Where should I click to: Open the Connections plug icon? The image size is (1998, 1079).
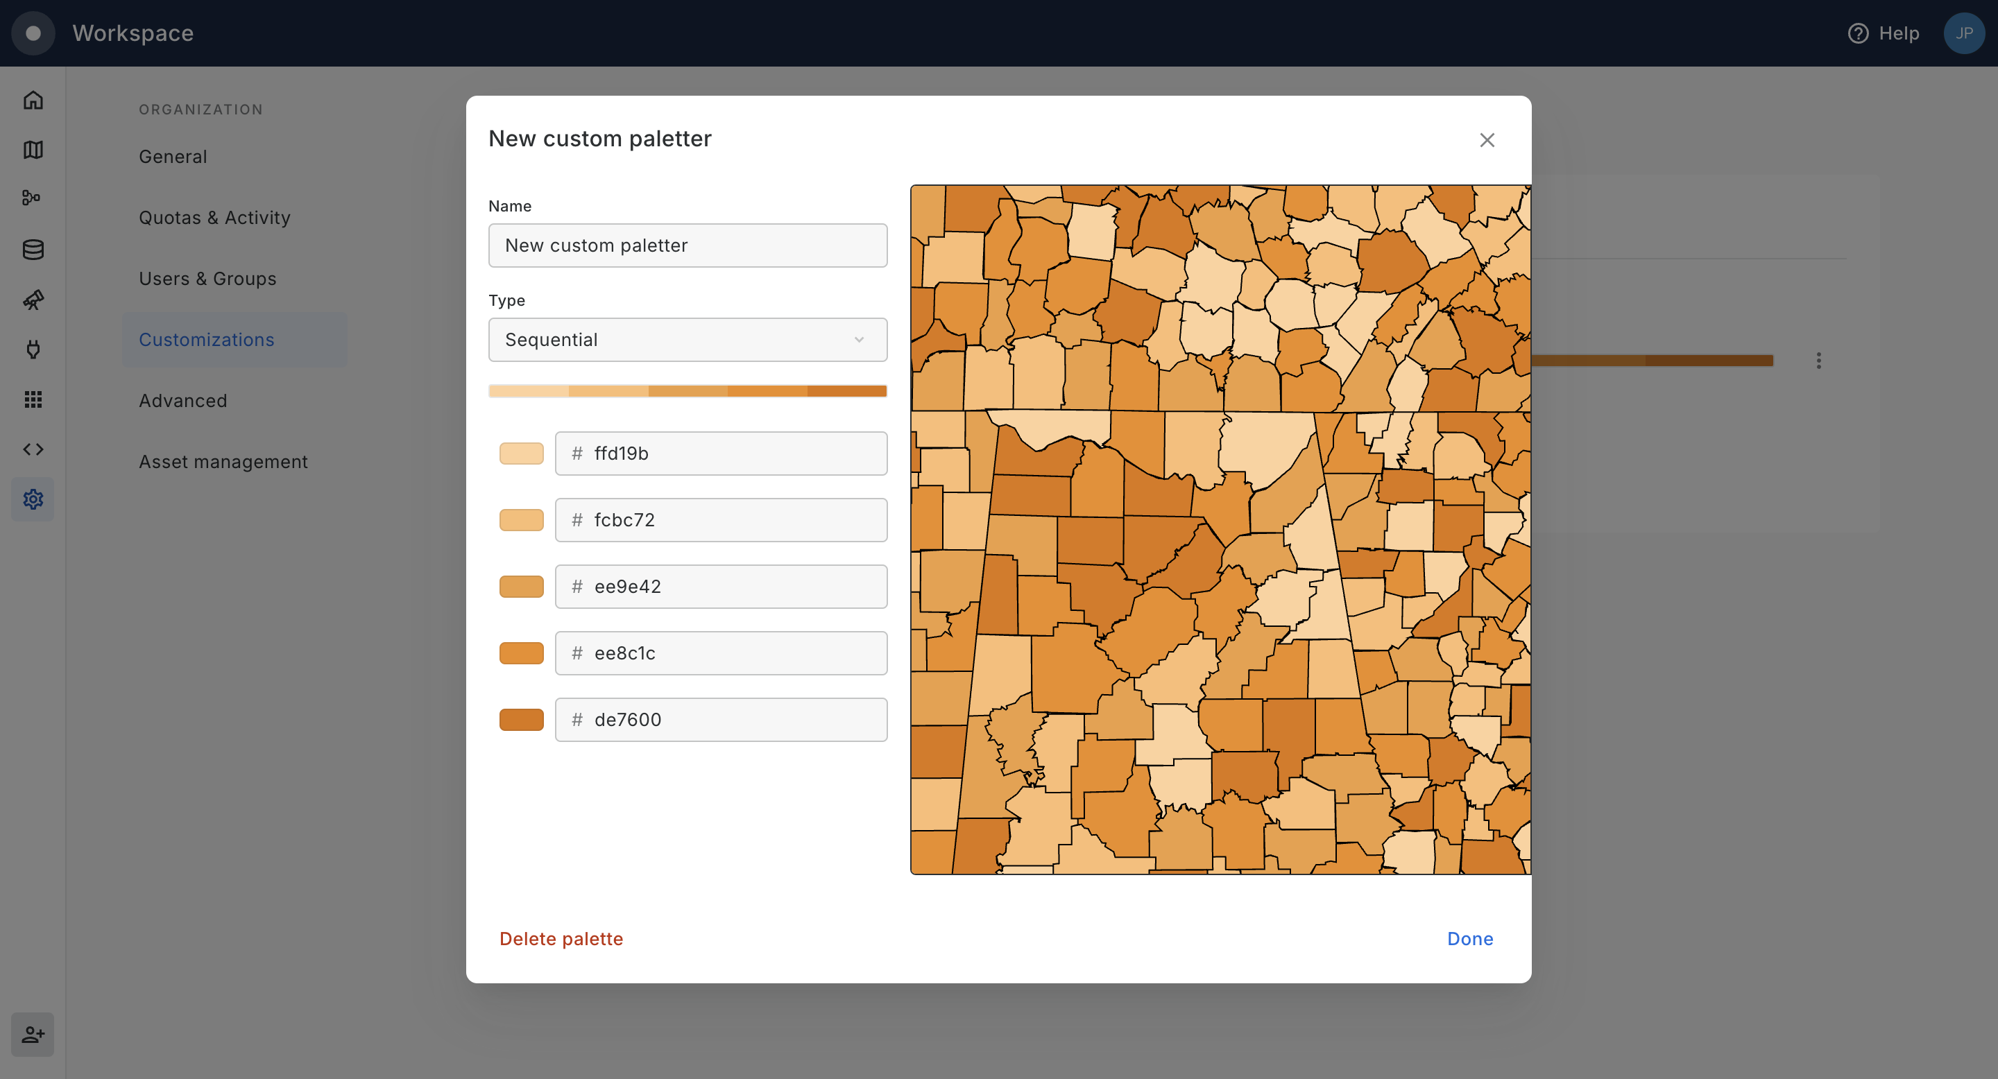point(33,349)
